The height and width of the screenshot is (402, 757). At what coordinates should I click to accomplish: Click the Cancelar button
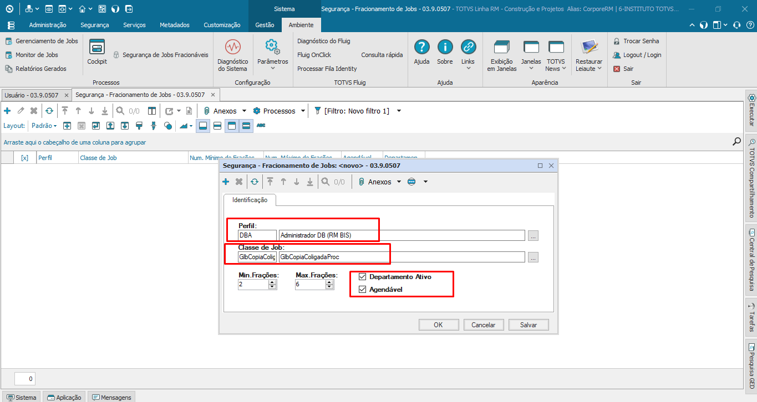[x=484, y=324]
